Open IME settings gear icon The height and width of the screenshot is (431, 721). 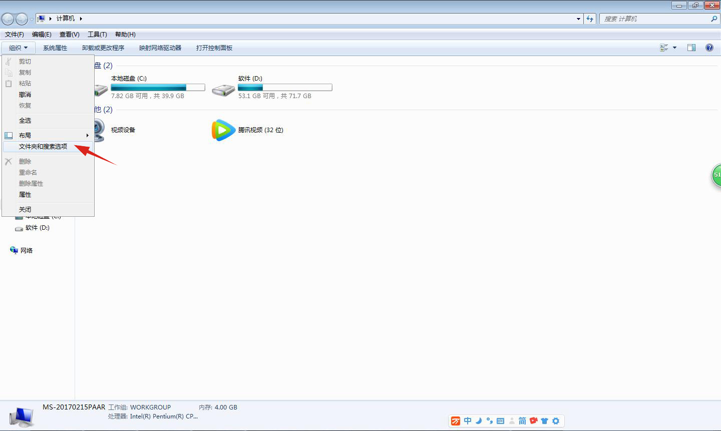556,421
